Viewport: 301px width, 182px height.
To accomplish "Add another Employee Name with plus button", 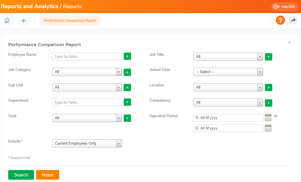I will pyautogui.click(x=127, y=56).
